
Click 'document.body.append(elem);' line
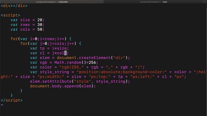[x=63, y=86]
